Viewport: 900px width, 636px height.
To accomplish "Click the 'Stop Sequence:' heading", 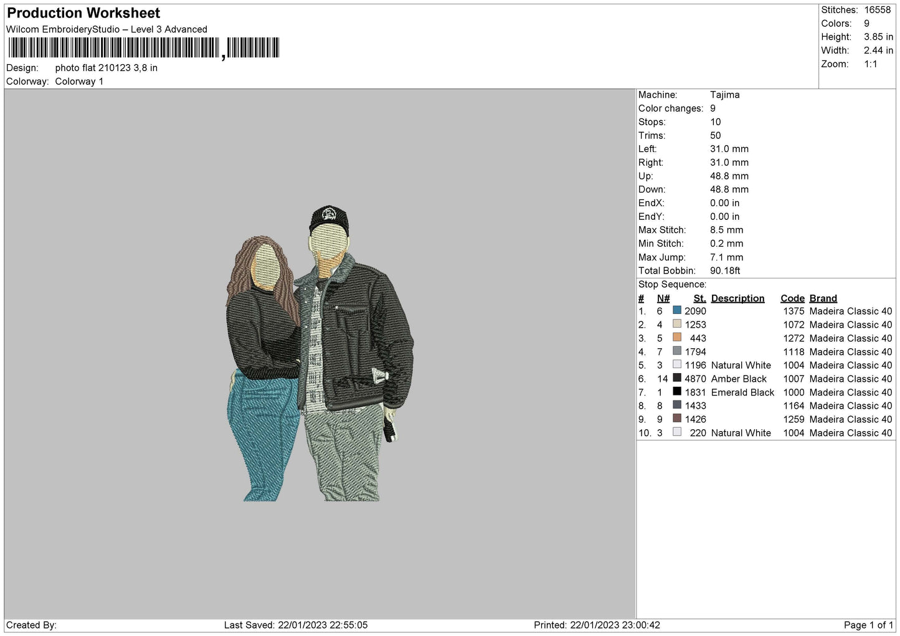I will point(673,285).
